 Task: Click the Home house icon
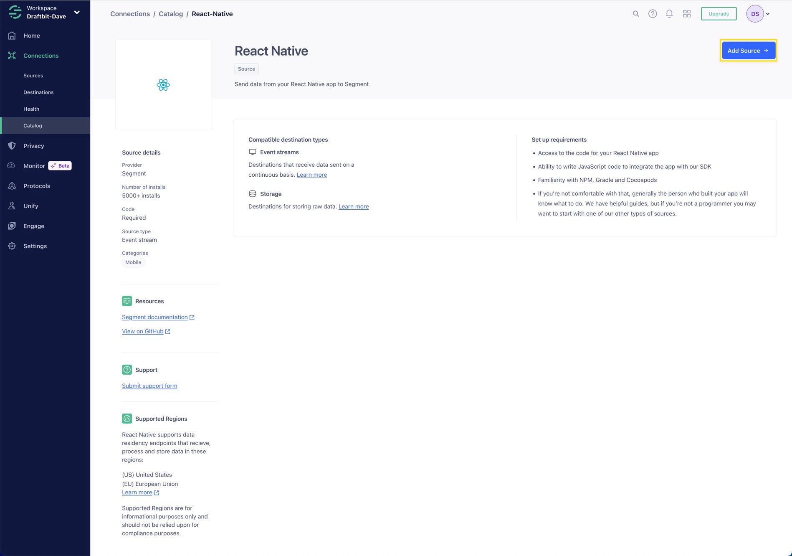[x=12, y=36]
